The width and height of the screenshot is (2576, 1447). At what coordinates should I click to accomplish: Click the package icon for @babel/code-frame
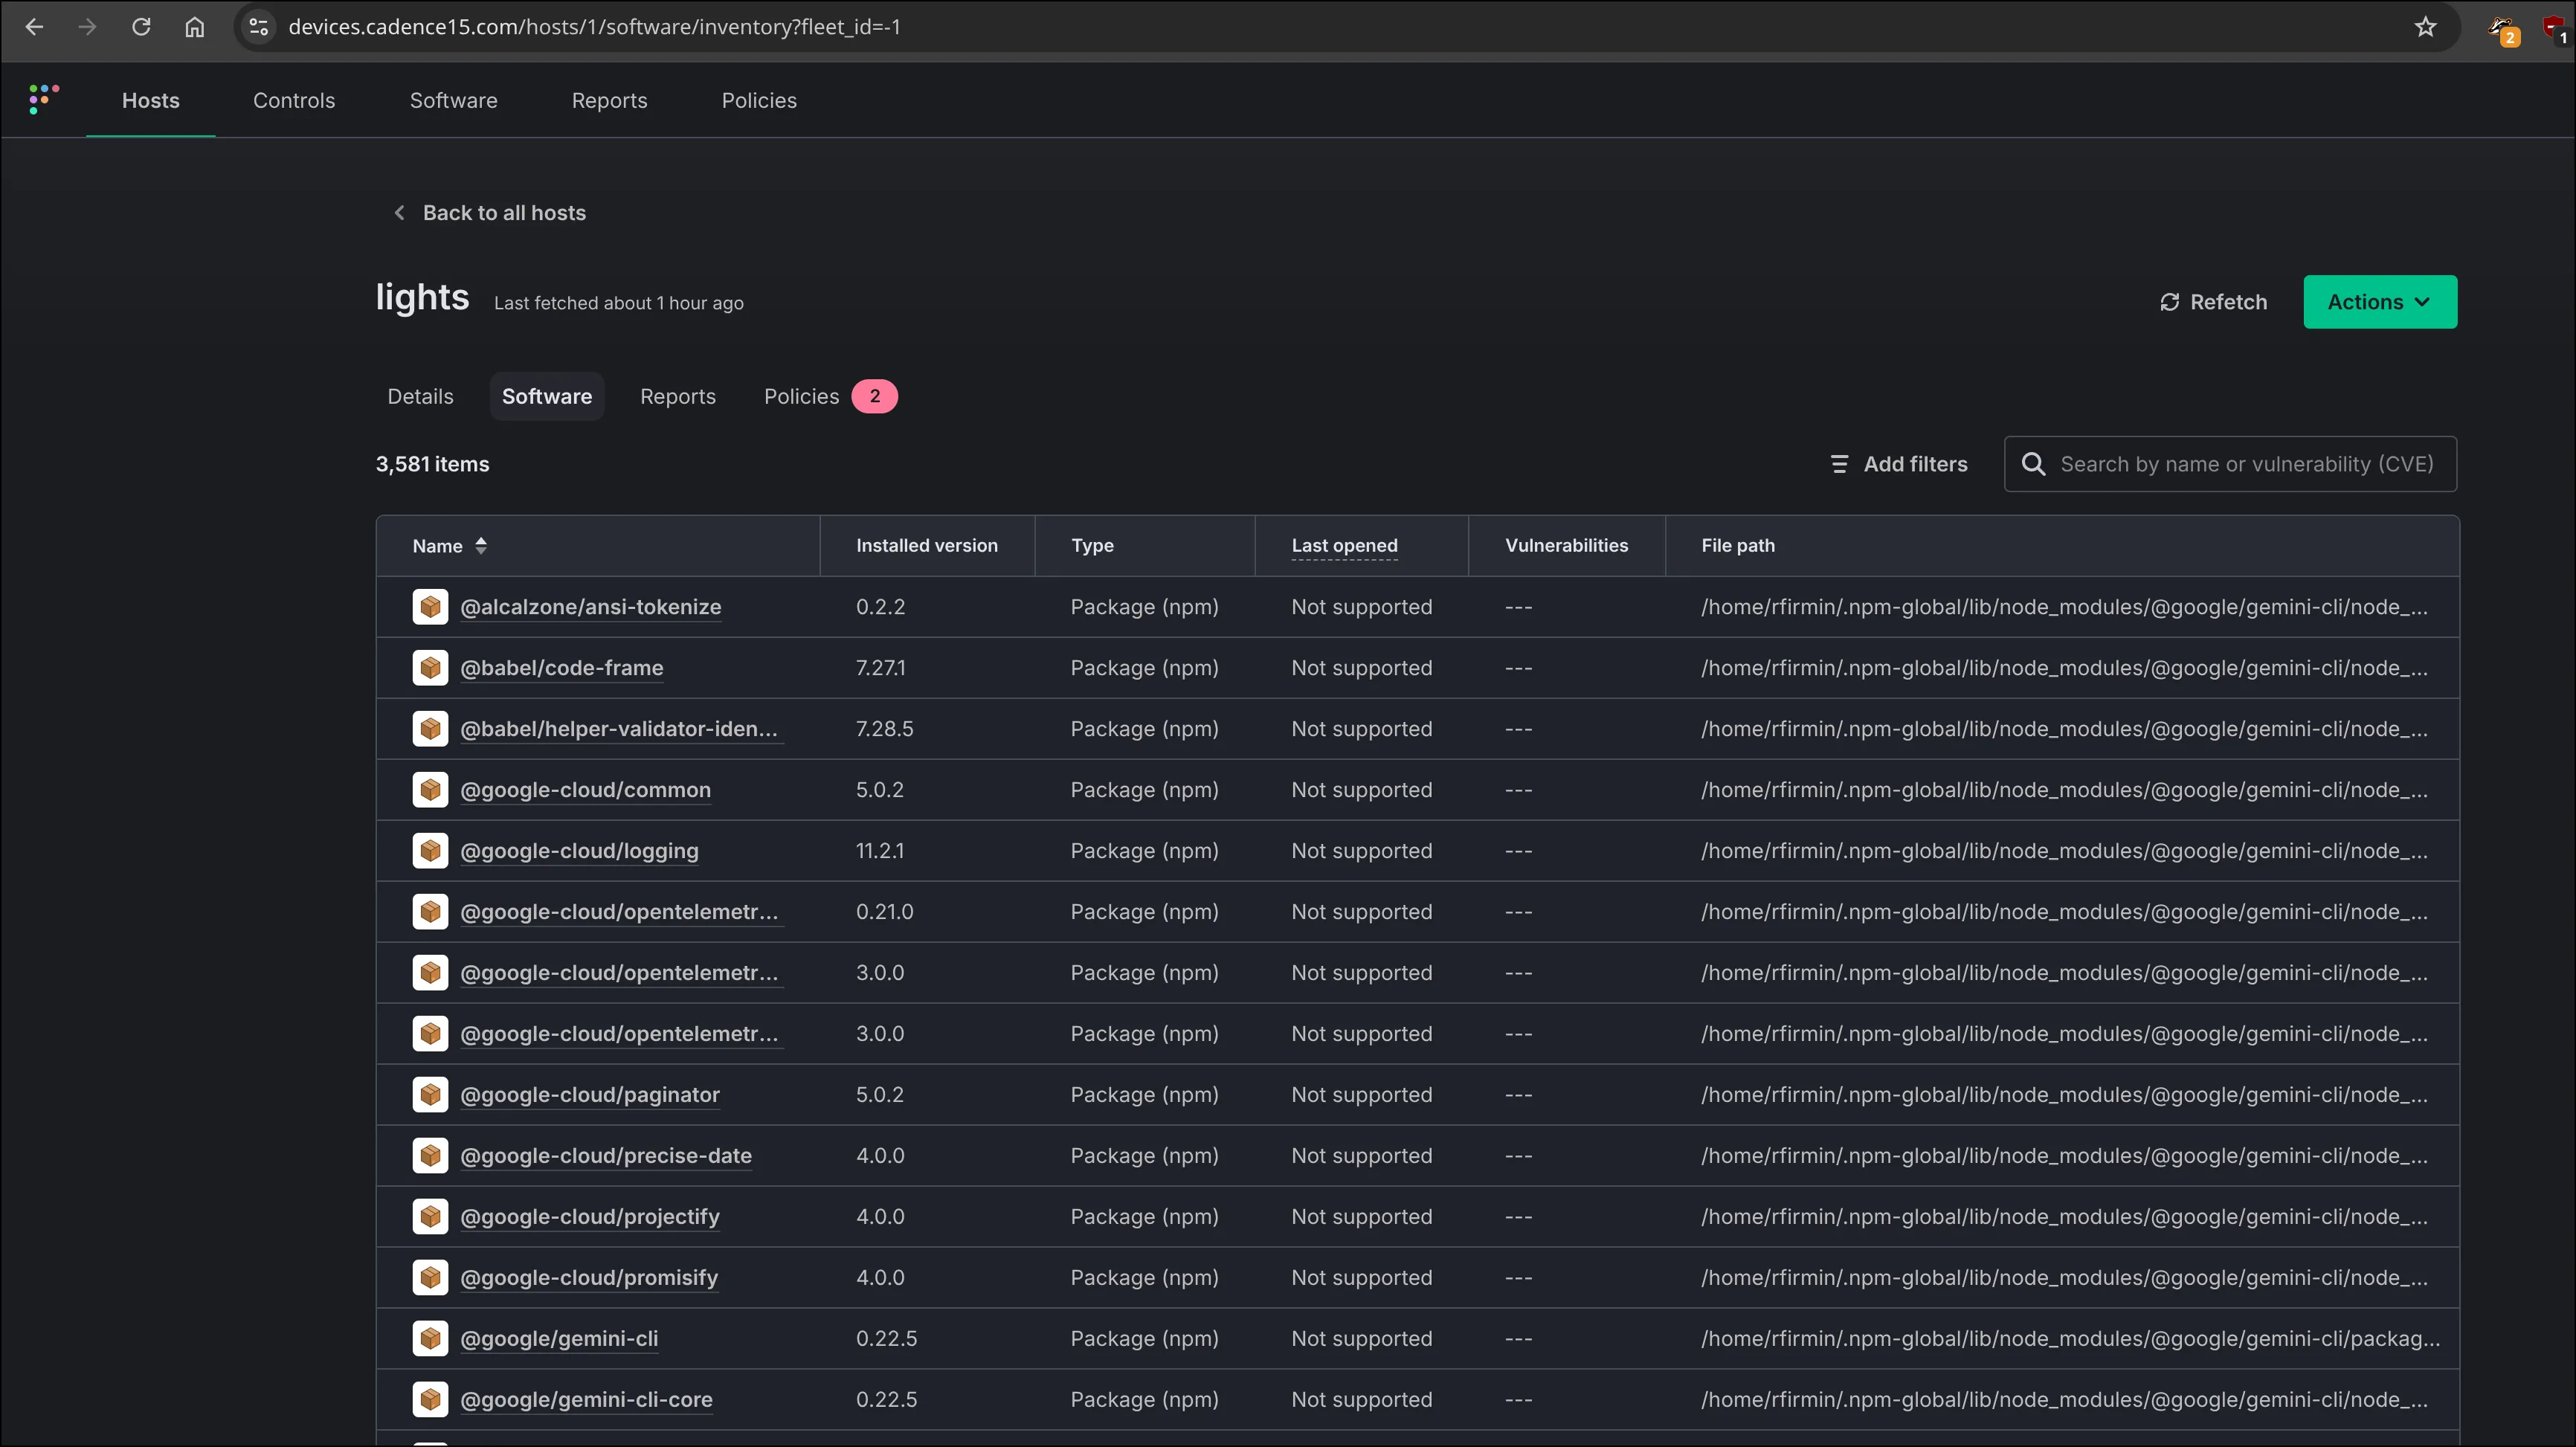pyautogui.click(x=430, y=668)
